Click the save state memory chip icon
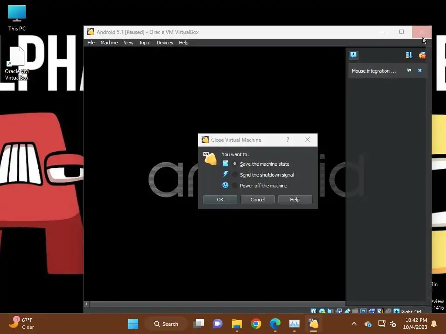Screen dimensions: 446x334 point(225,164)
